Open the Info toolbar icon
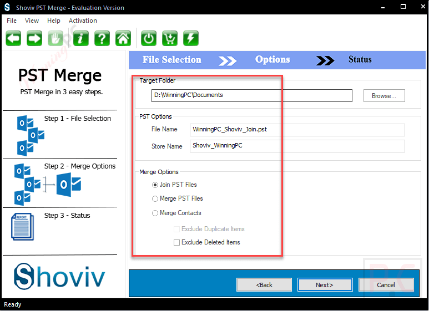This screenshot has width=429, height=311. [80, 38]
